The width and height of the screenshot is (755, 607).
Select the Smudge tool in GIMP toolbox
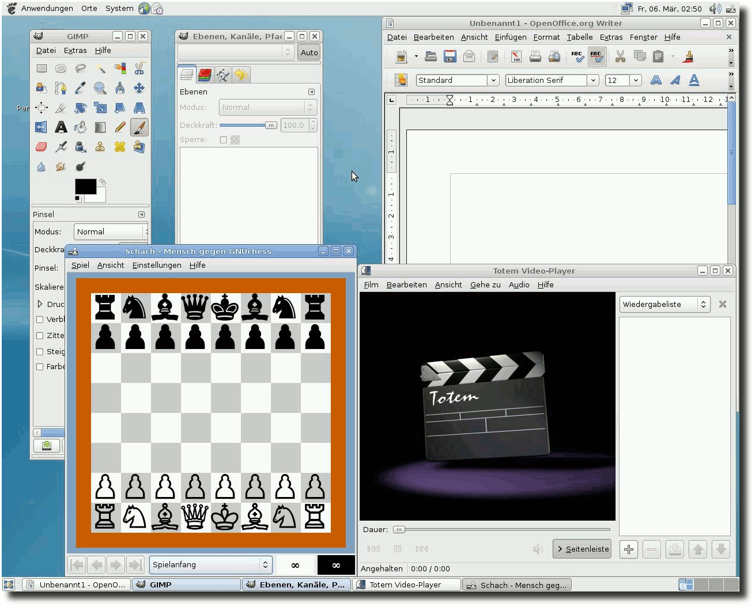pyautogui.click(x=61, y=166)
